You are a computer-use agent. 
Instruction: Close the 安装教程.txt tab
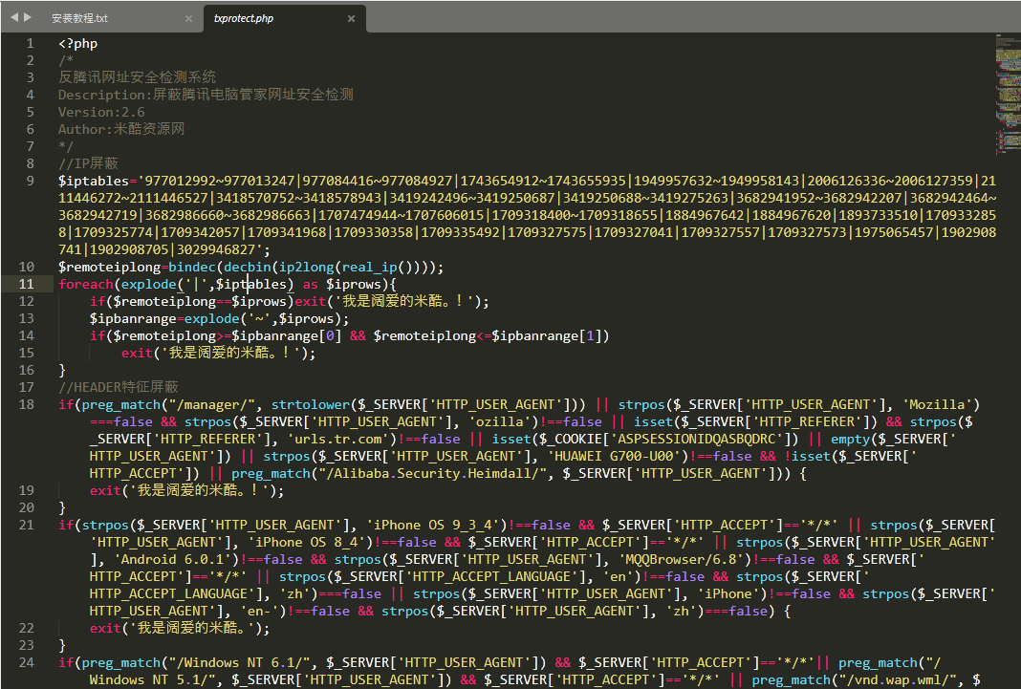pyautogui.click(x=189, y=19)
